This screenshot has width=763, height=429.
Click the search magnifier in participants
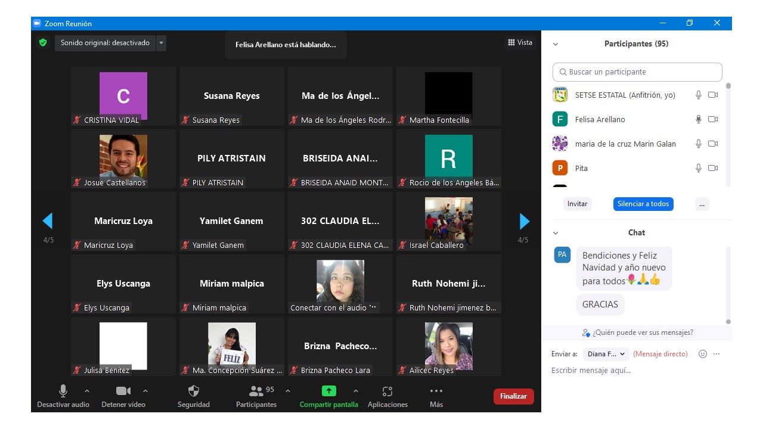(563, 72)
